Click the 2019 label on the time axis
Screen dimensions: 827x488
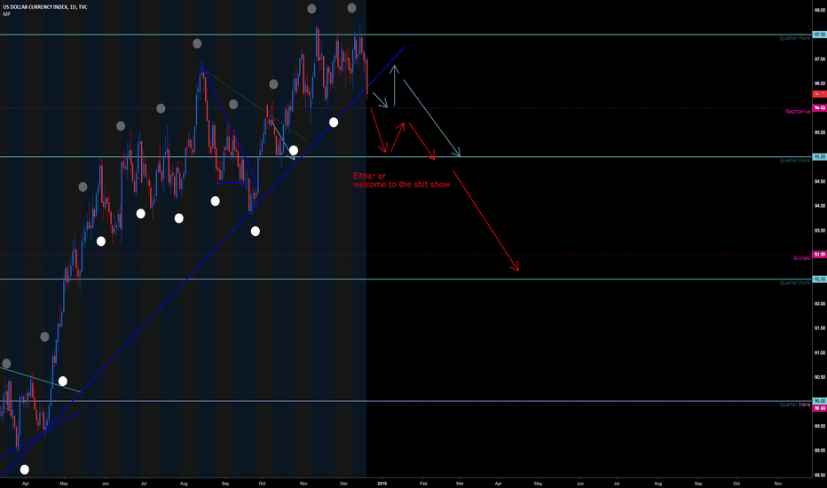click(x=382, y=484)
